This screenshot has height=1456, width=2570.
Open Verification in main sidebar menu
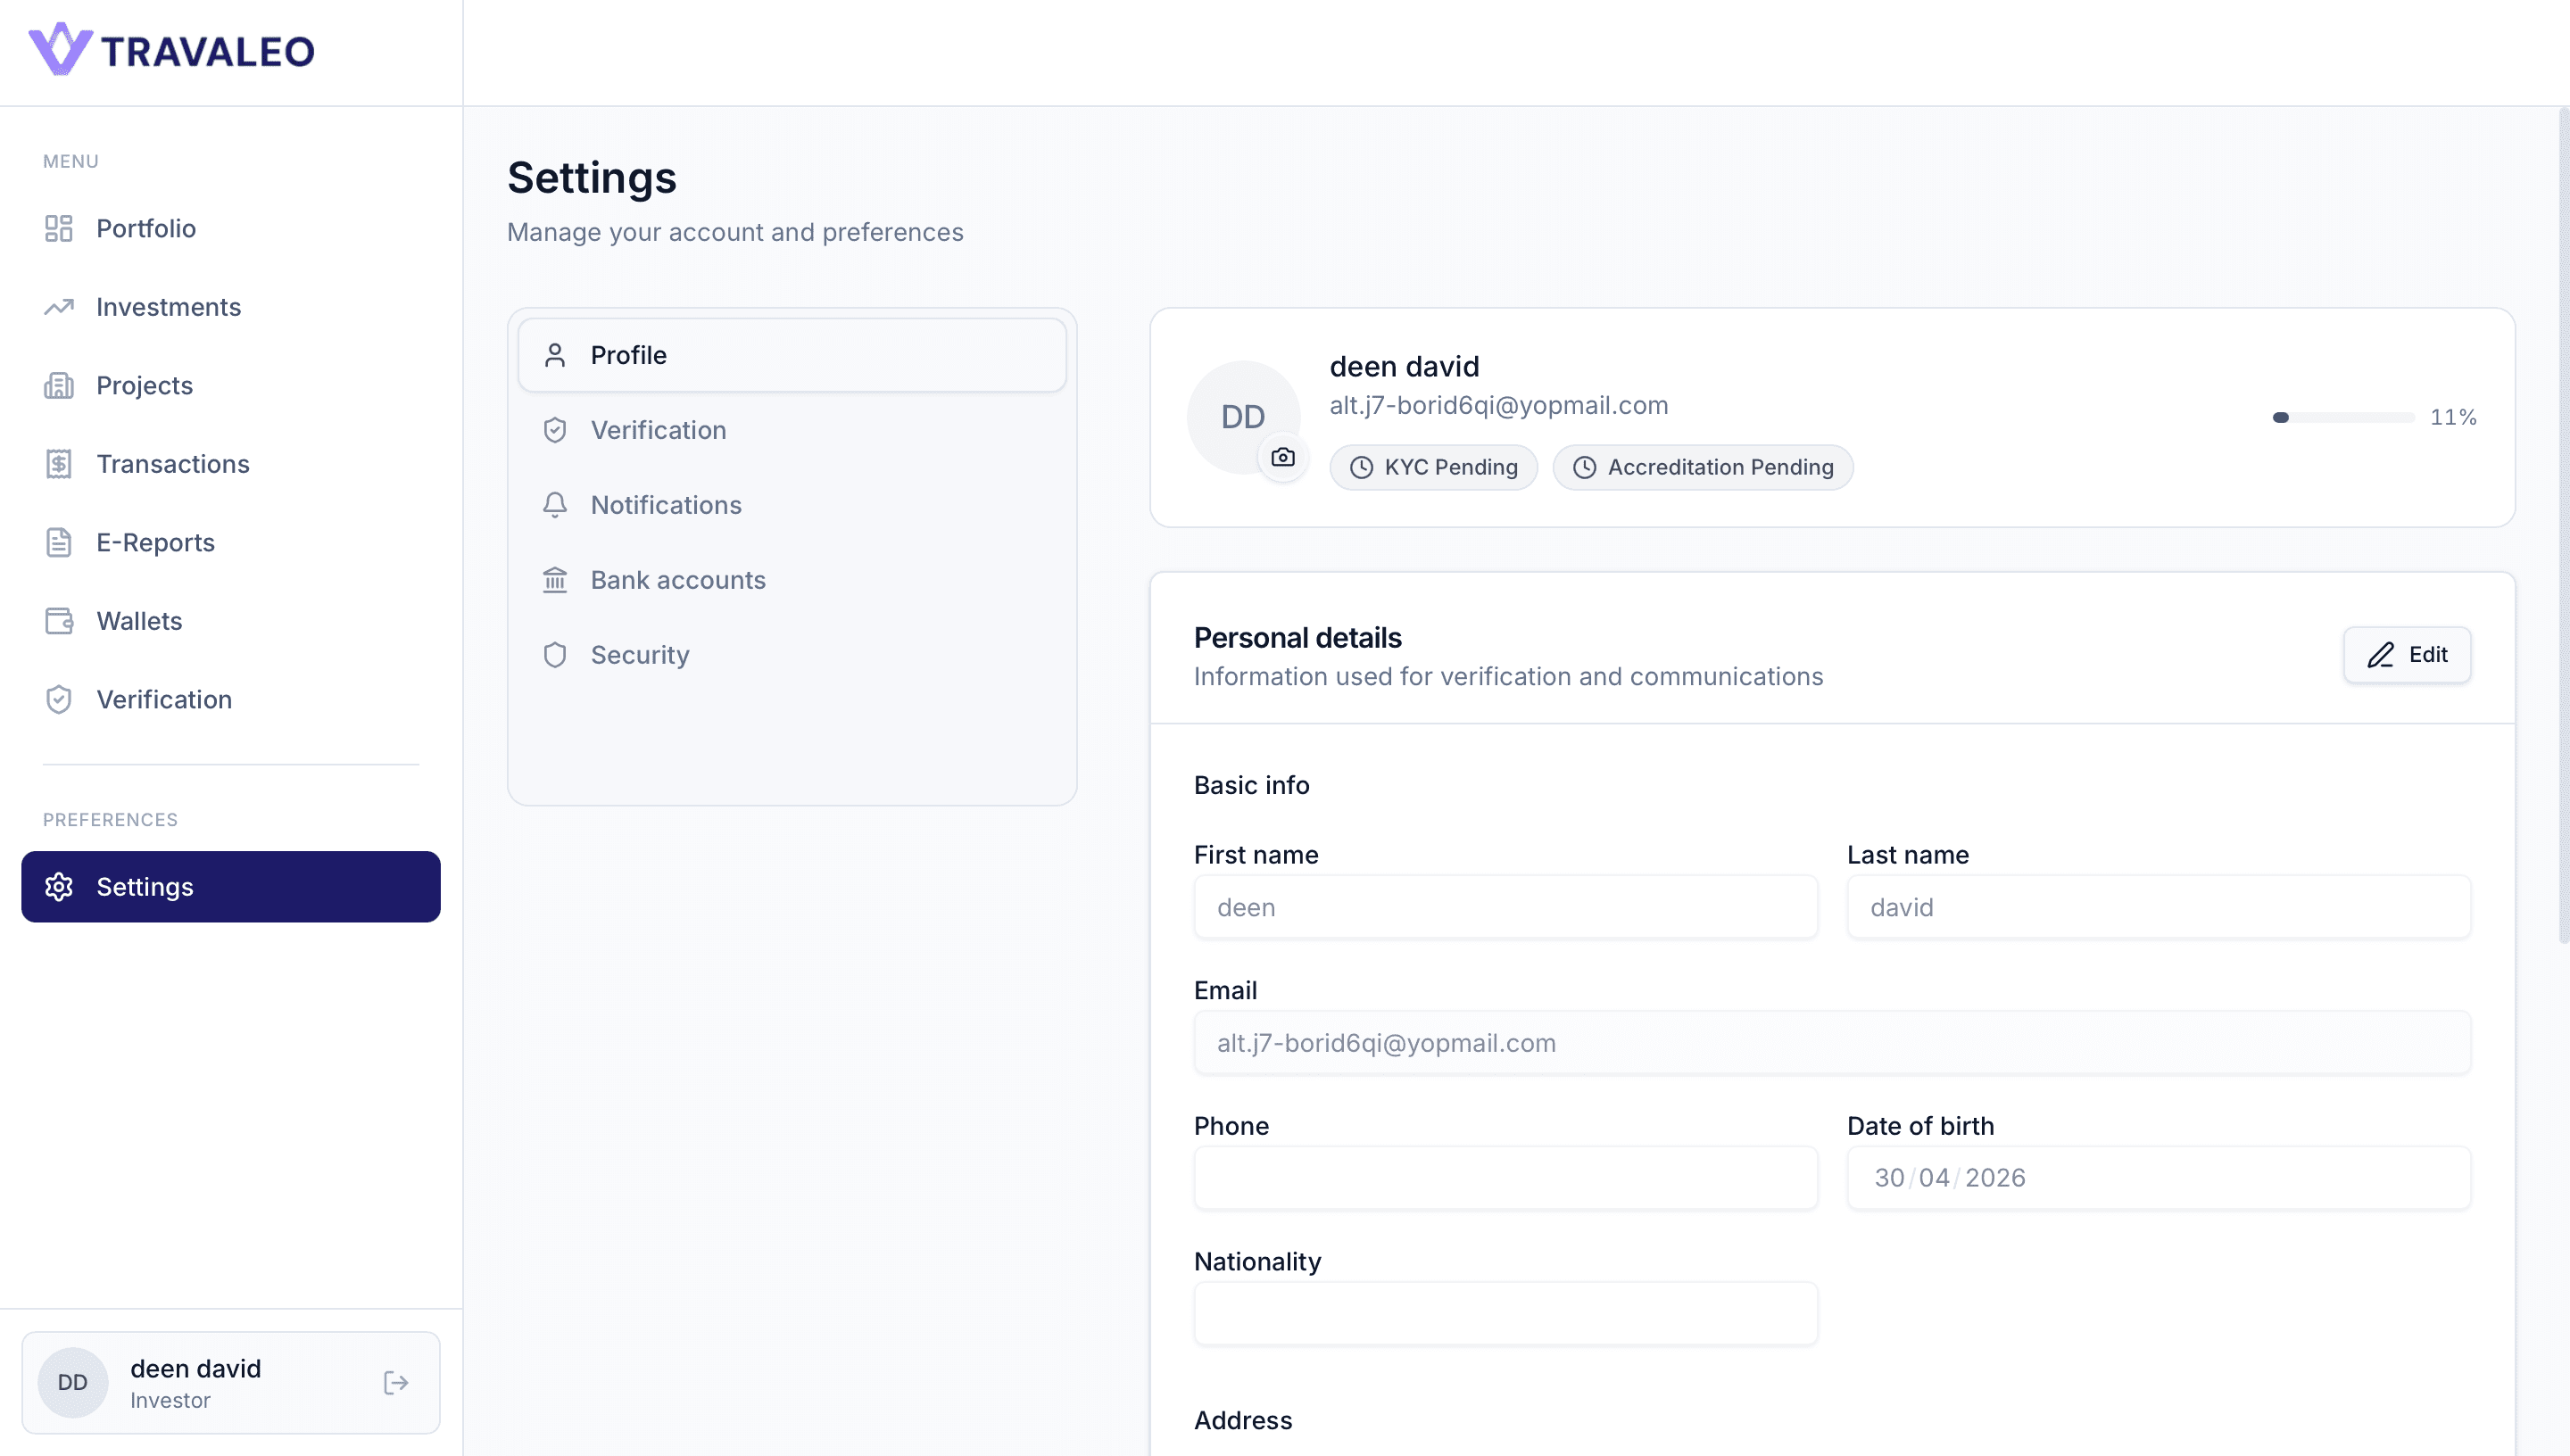point(231,700)
